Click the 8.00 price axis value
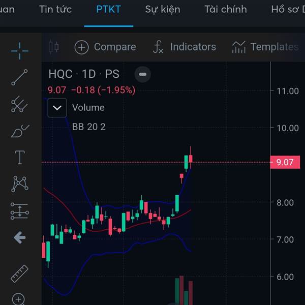 pos(285,203)
